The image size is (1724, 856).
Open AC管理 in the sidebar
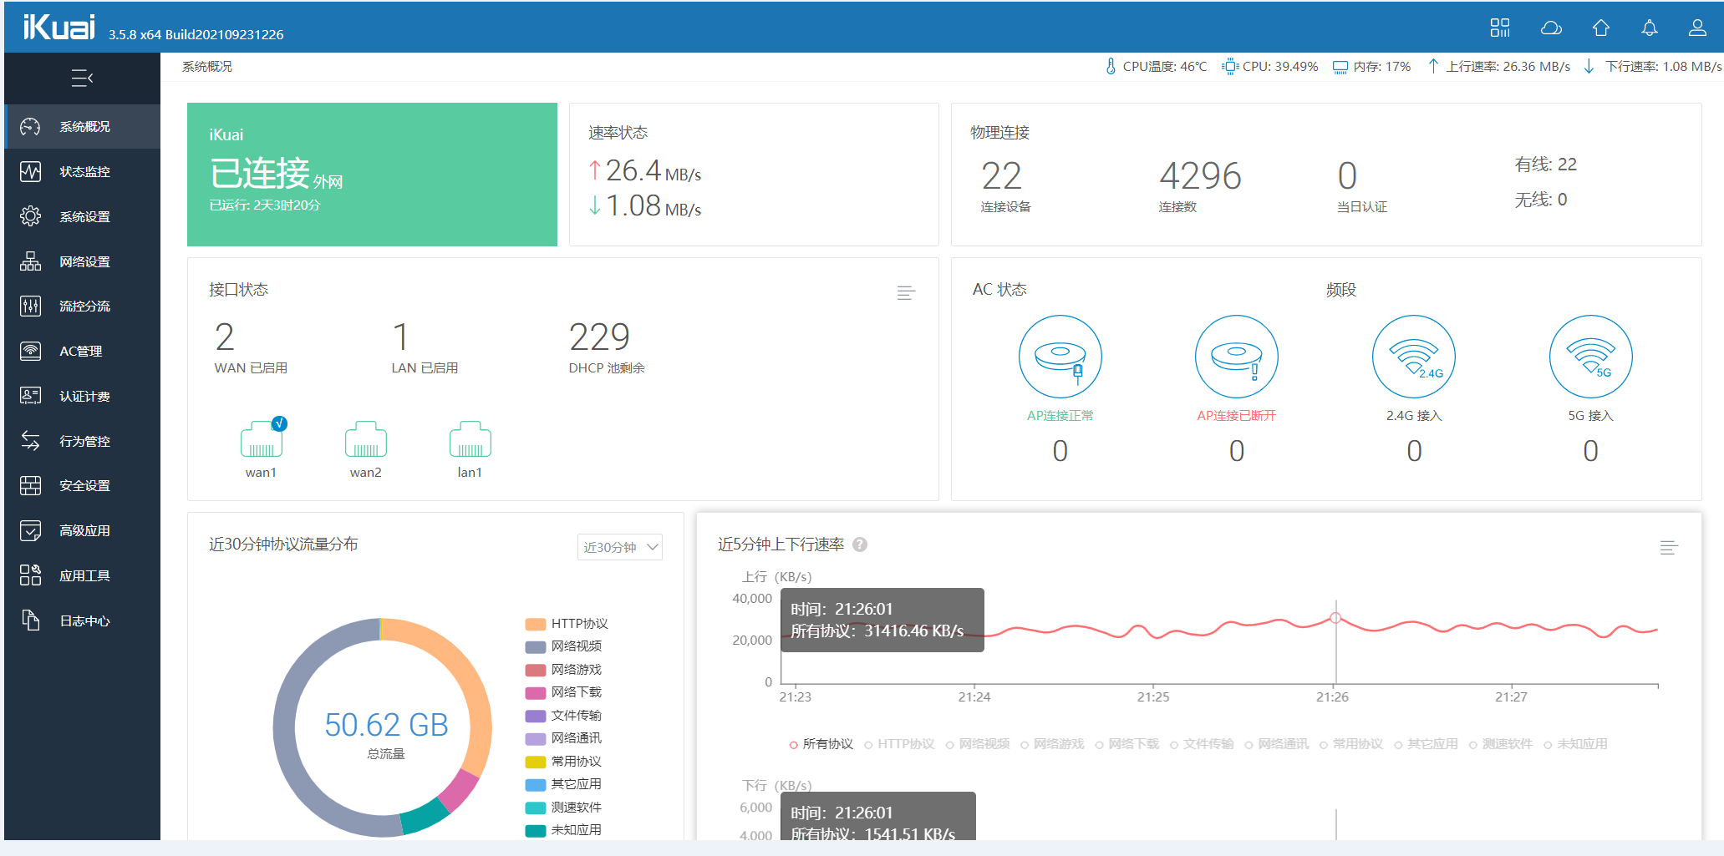tap(82, 351)
